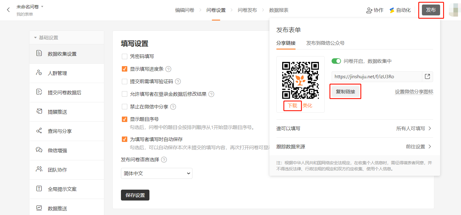Click the 微信增强 chat icon
Image resolution: width=461 pixels, height=215 pixels.
tap(39, 150)
